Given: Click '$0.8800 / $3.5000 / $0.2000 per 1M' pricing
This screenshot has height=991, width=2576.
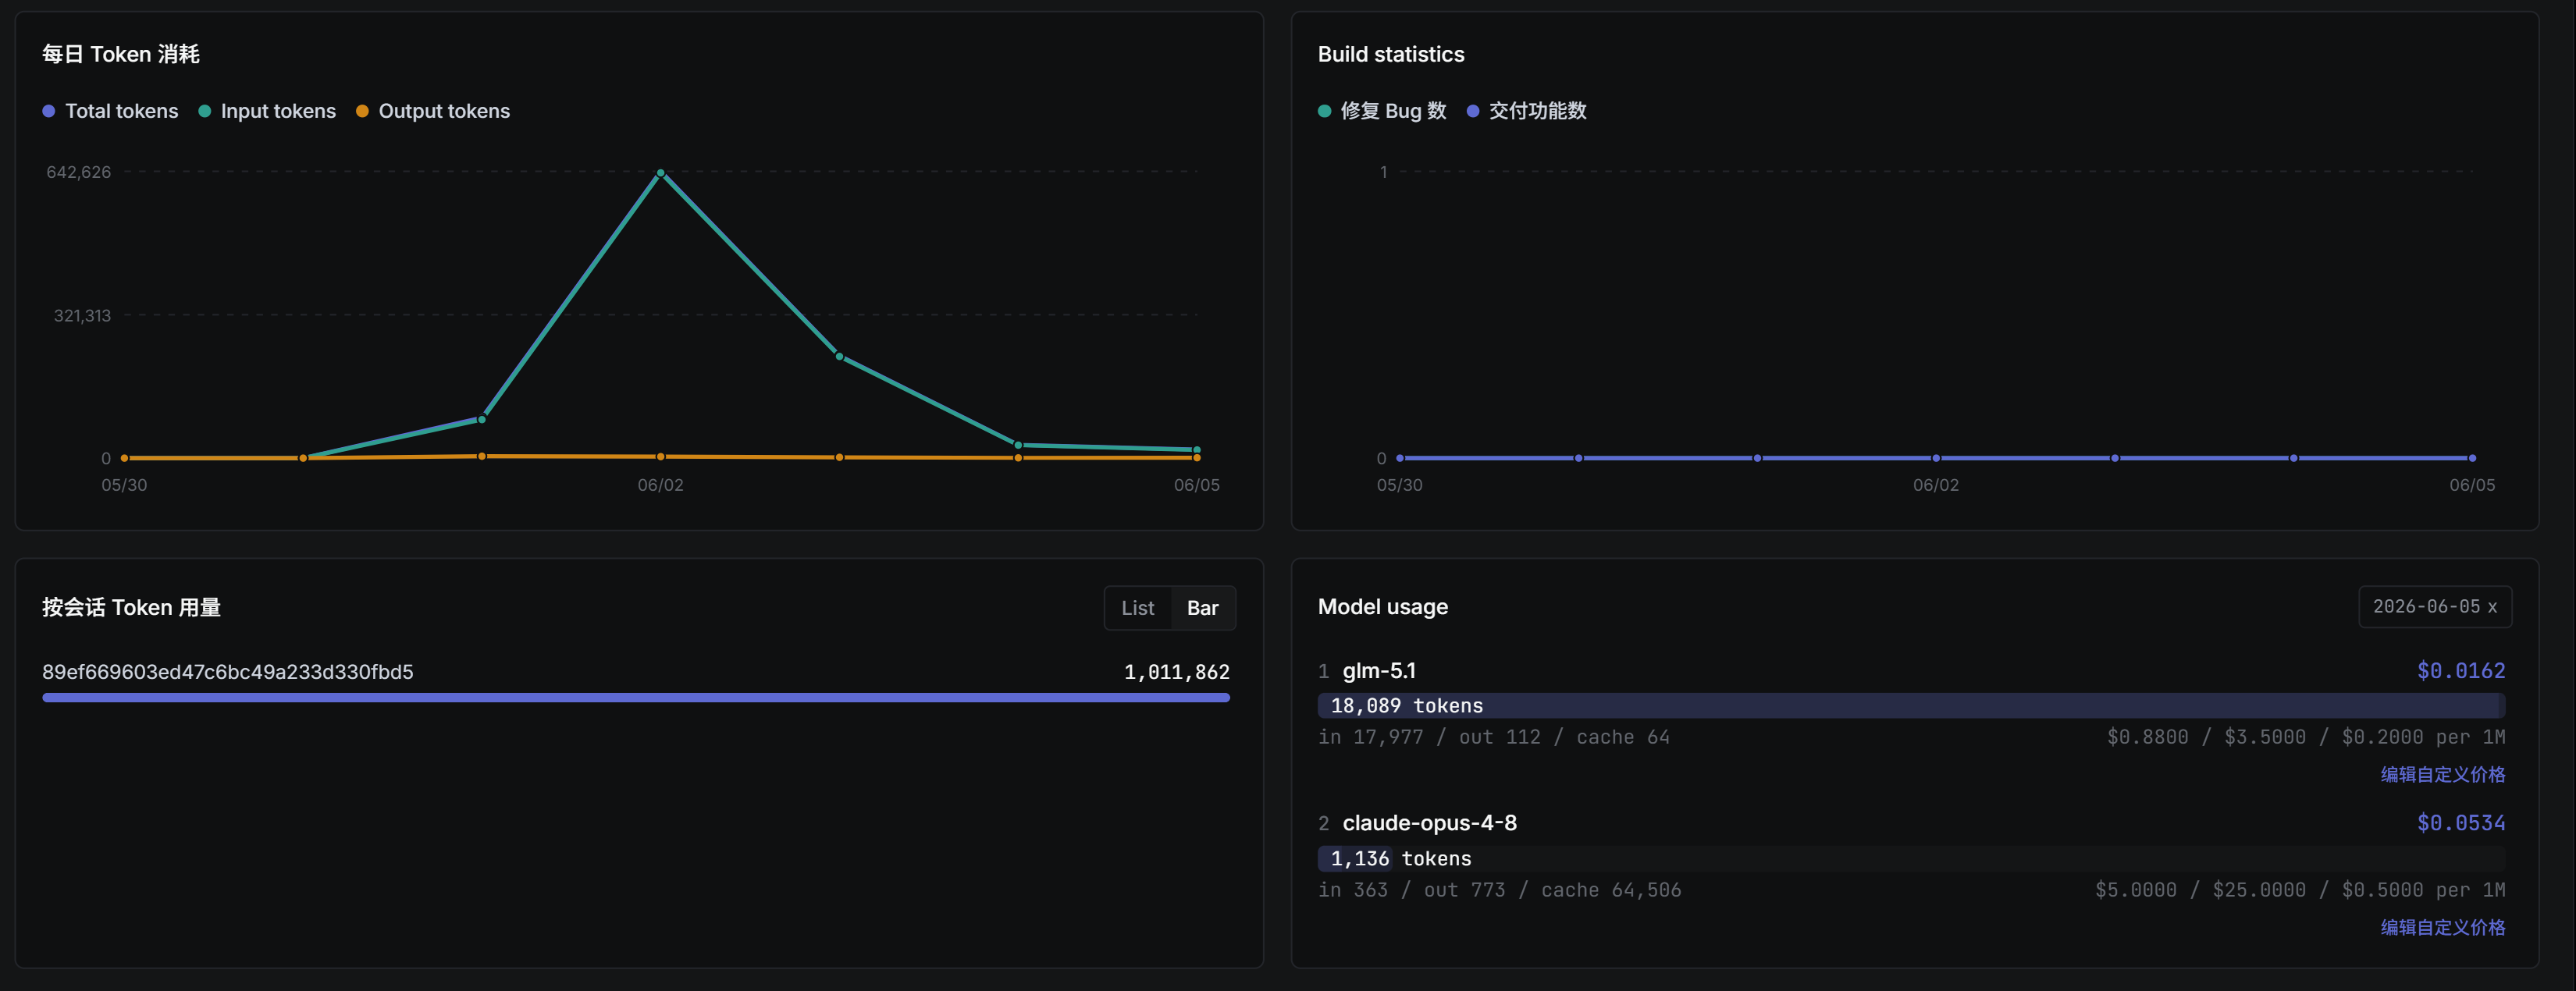Looking at the screenshot, I should (2306, 737).
